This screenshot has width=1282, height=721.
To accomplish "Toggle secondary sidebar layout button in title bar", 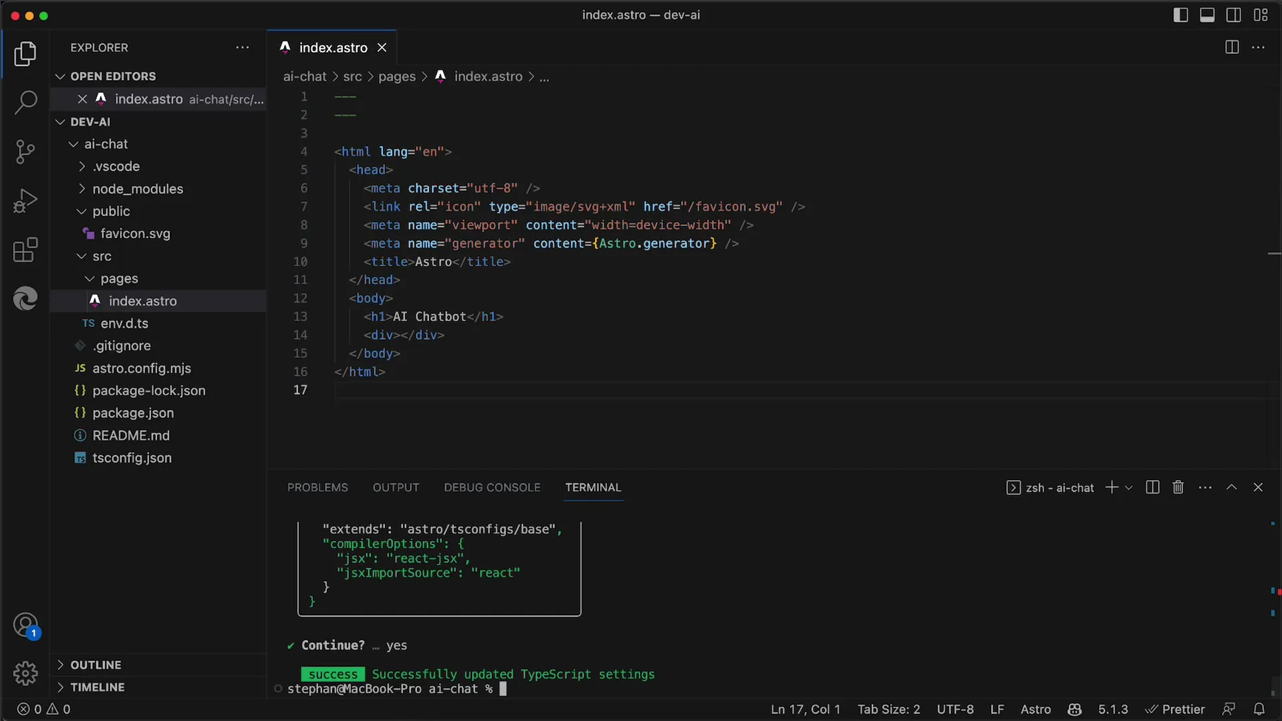I will (x=1234, y=15).
